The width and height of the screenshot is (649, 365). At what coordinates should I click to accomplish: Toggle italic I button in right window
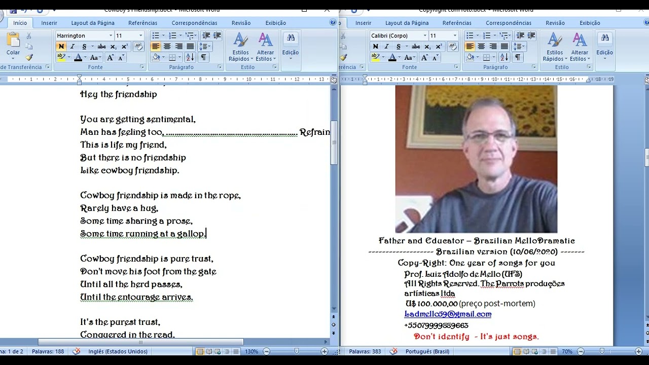point(387,47)
